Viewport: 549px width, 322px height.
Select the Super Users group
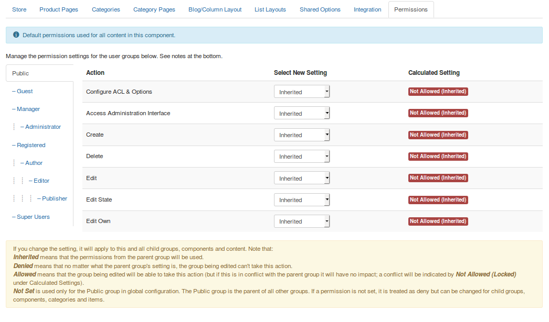tap(31, 216)
